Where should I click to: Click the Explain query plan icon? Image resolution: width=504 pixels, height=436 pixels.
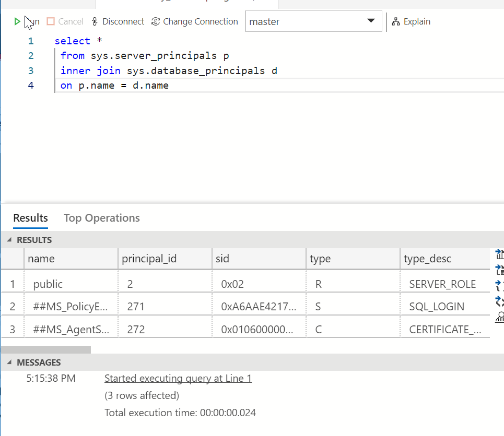pos(396,21)
